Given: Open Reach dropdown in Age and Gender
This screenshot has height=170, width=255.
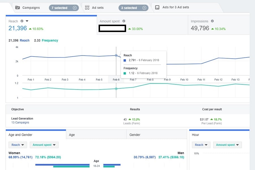Looking at the screenshot, I should [x=18, y=145].
